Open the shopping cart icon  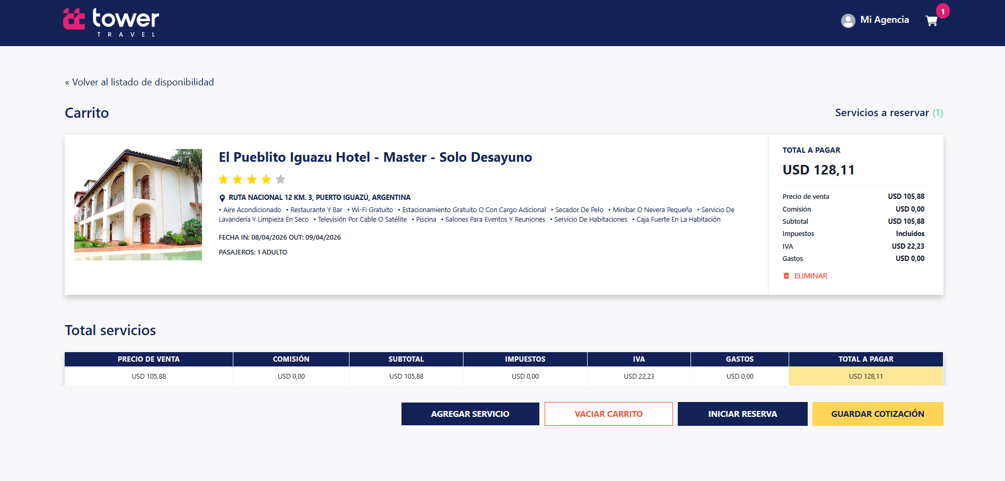click(x=931, y=21)
